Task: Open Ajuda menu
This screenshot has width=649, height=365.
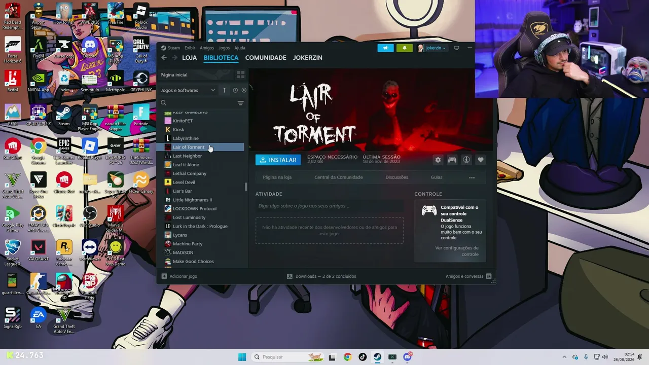Action: click(240, 48)
